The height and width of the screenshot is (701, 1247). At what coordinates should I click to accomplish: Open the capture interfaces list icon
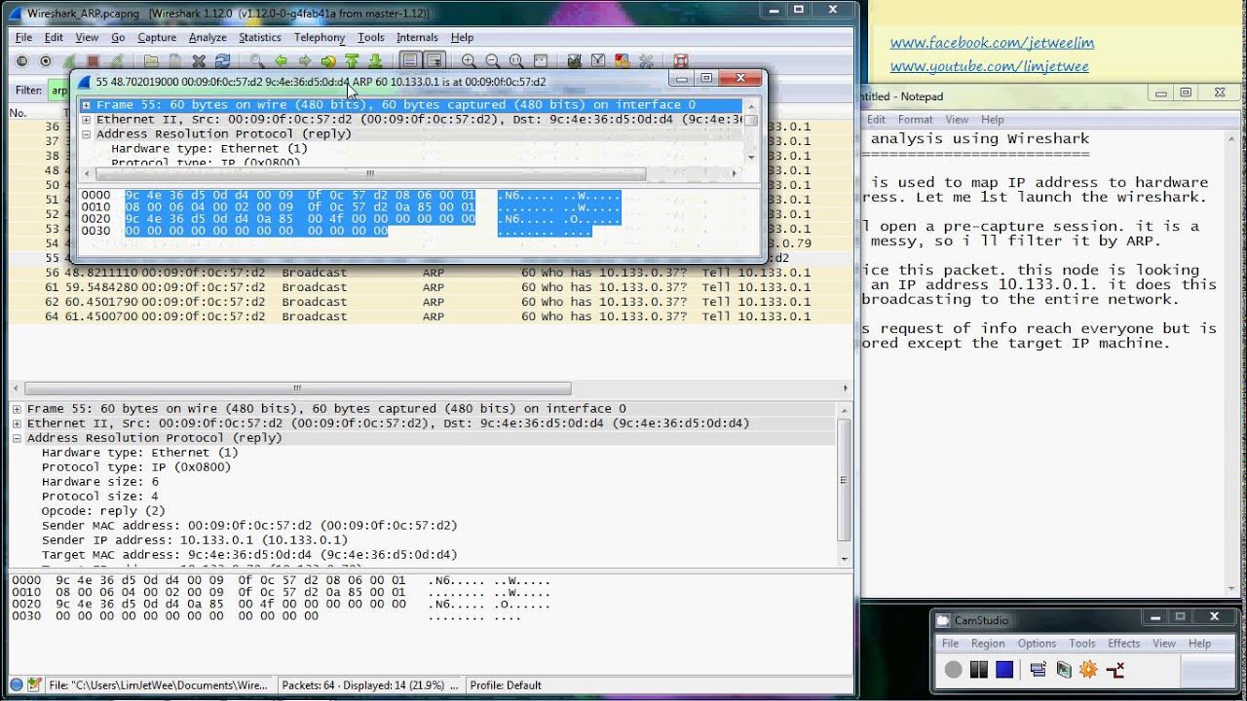tap(20, 60)
